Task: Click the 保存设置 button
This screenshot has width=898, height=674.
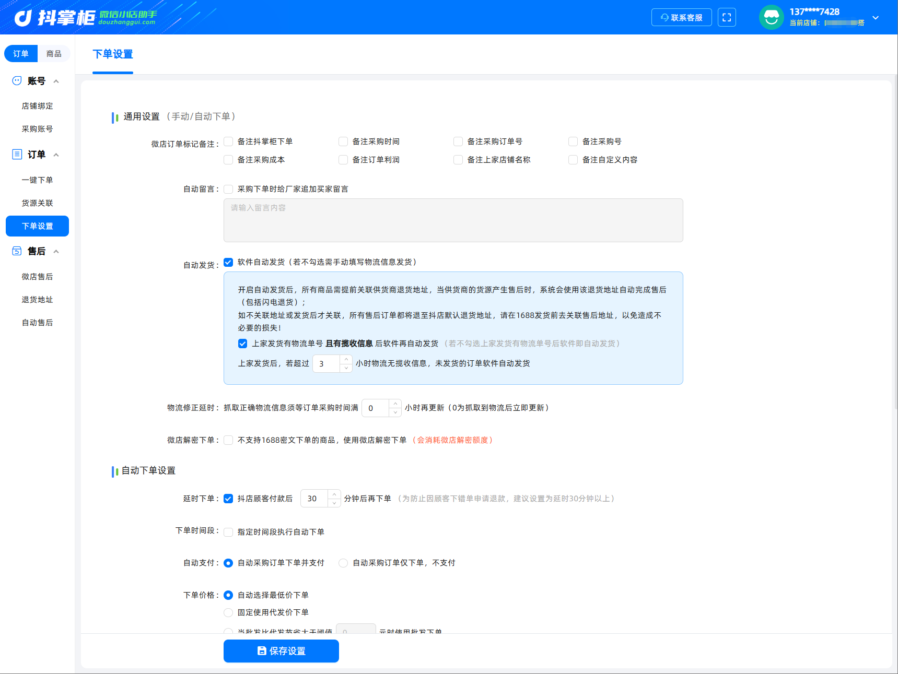Action: tap(281, 651)
